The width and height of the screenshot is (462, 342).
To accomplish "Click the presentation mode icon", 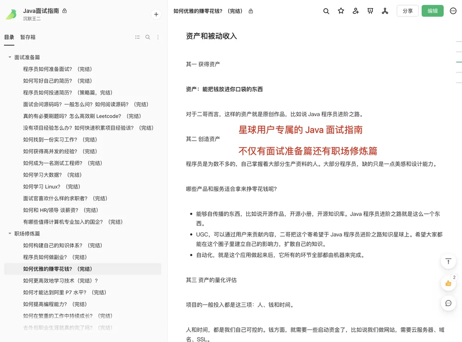I will click(x=371, y=11).
